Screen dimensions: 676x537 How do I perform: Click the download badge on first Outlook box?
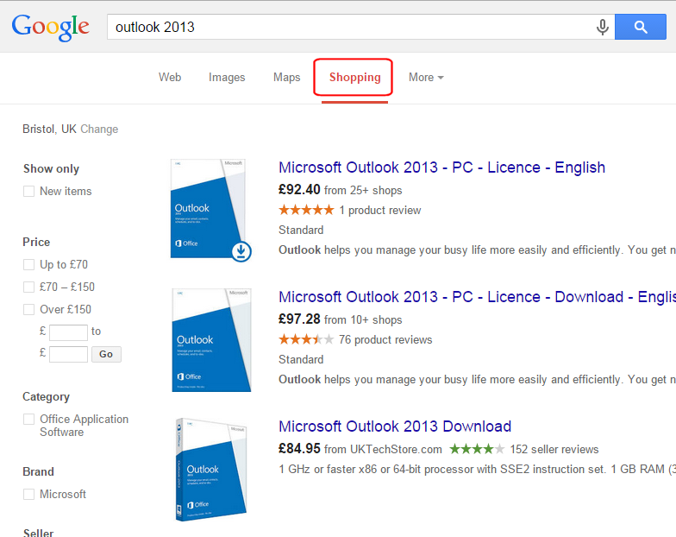pos(241,251)
